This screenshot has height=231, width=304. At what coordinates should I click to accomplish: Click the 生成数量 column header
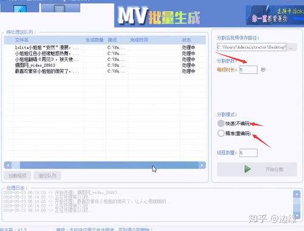click(x=94, y=40)
